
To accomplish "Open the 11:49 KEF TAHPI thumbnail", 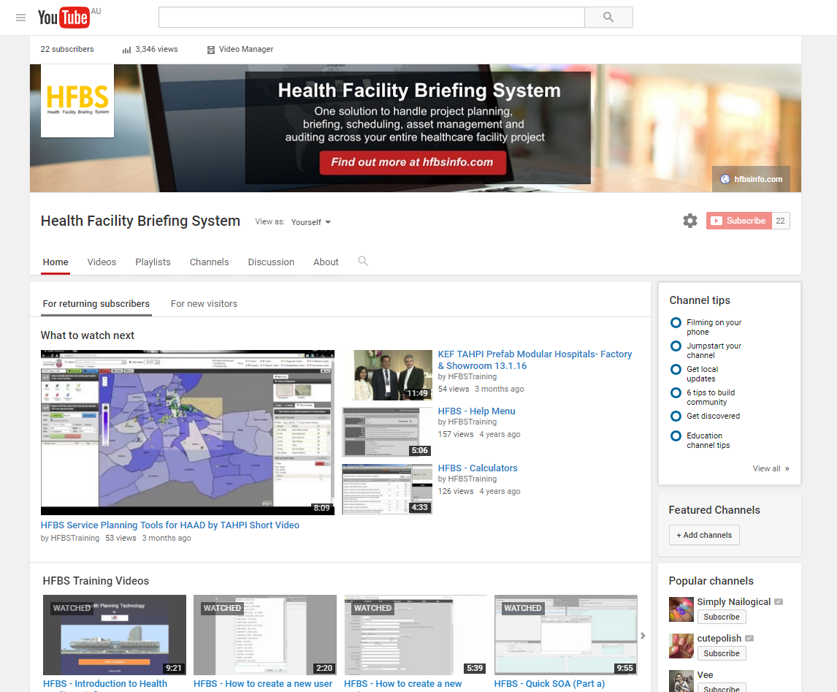I will coord(387,376).
